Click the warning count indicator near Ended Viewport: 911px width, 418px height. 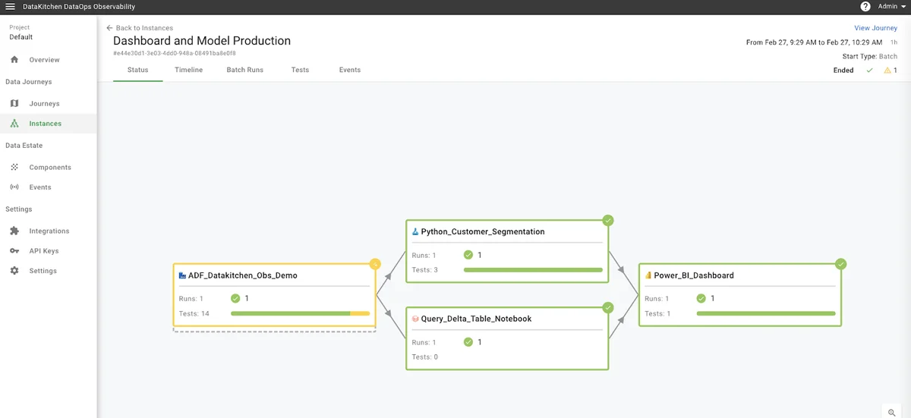click(891, 71)
